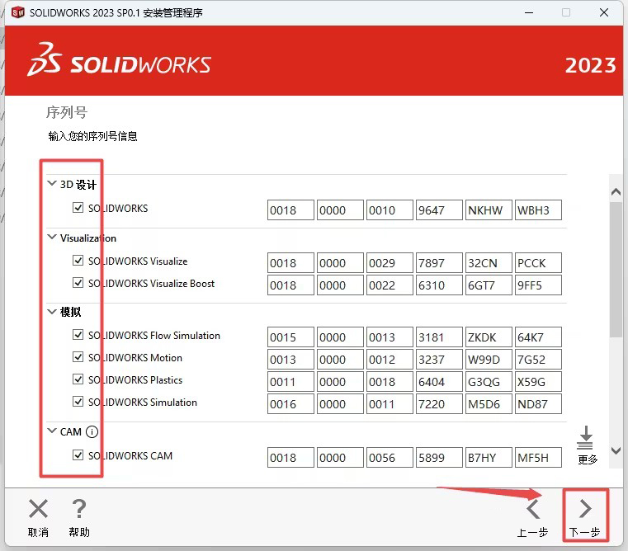
Task: Click Visualize Boost serial field 6310
Action: pyautogui.click(x=439, y=285)
